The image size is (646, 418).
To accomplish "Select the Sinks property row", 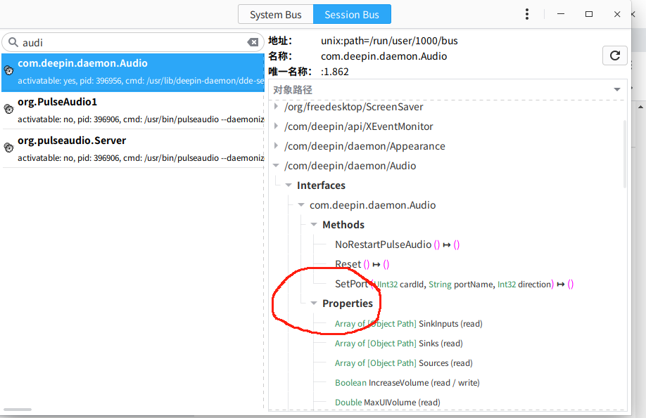I will click(399, 343).
